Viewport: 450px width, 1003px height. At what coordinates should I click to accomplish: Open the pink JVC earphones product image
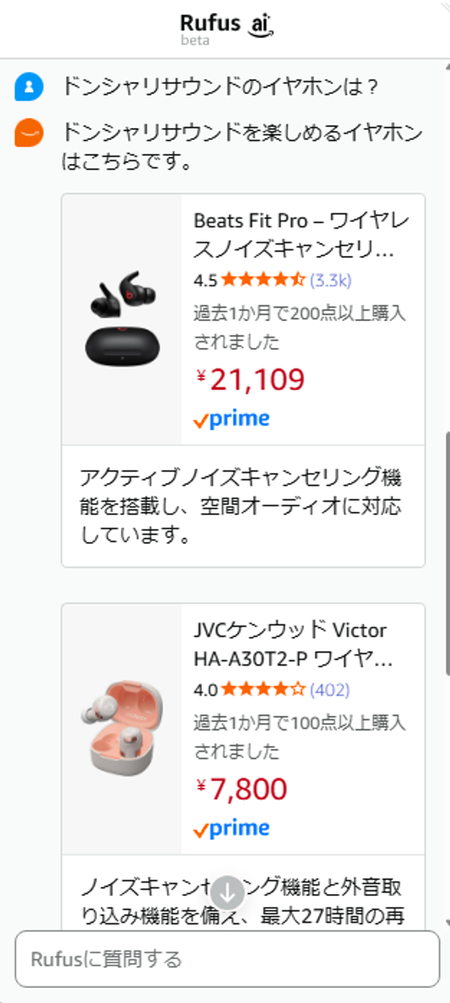122,728
